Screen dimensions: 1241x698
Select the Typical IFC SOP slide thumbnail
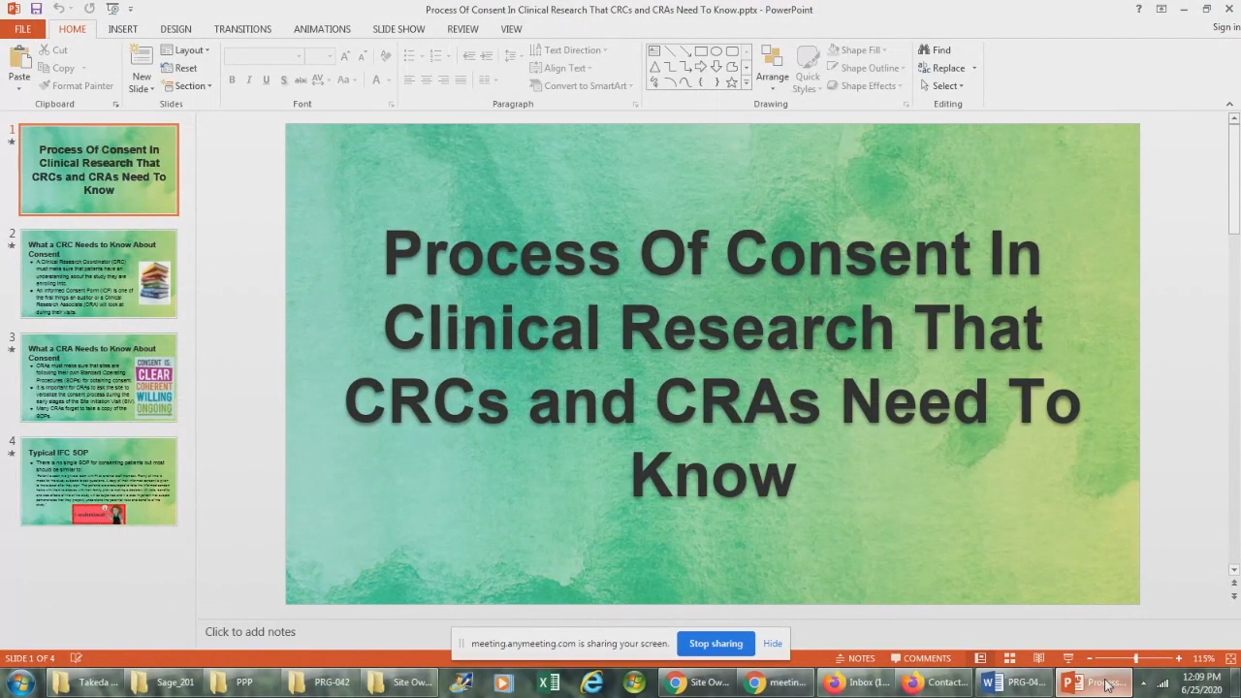[x=99, y=481]
